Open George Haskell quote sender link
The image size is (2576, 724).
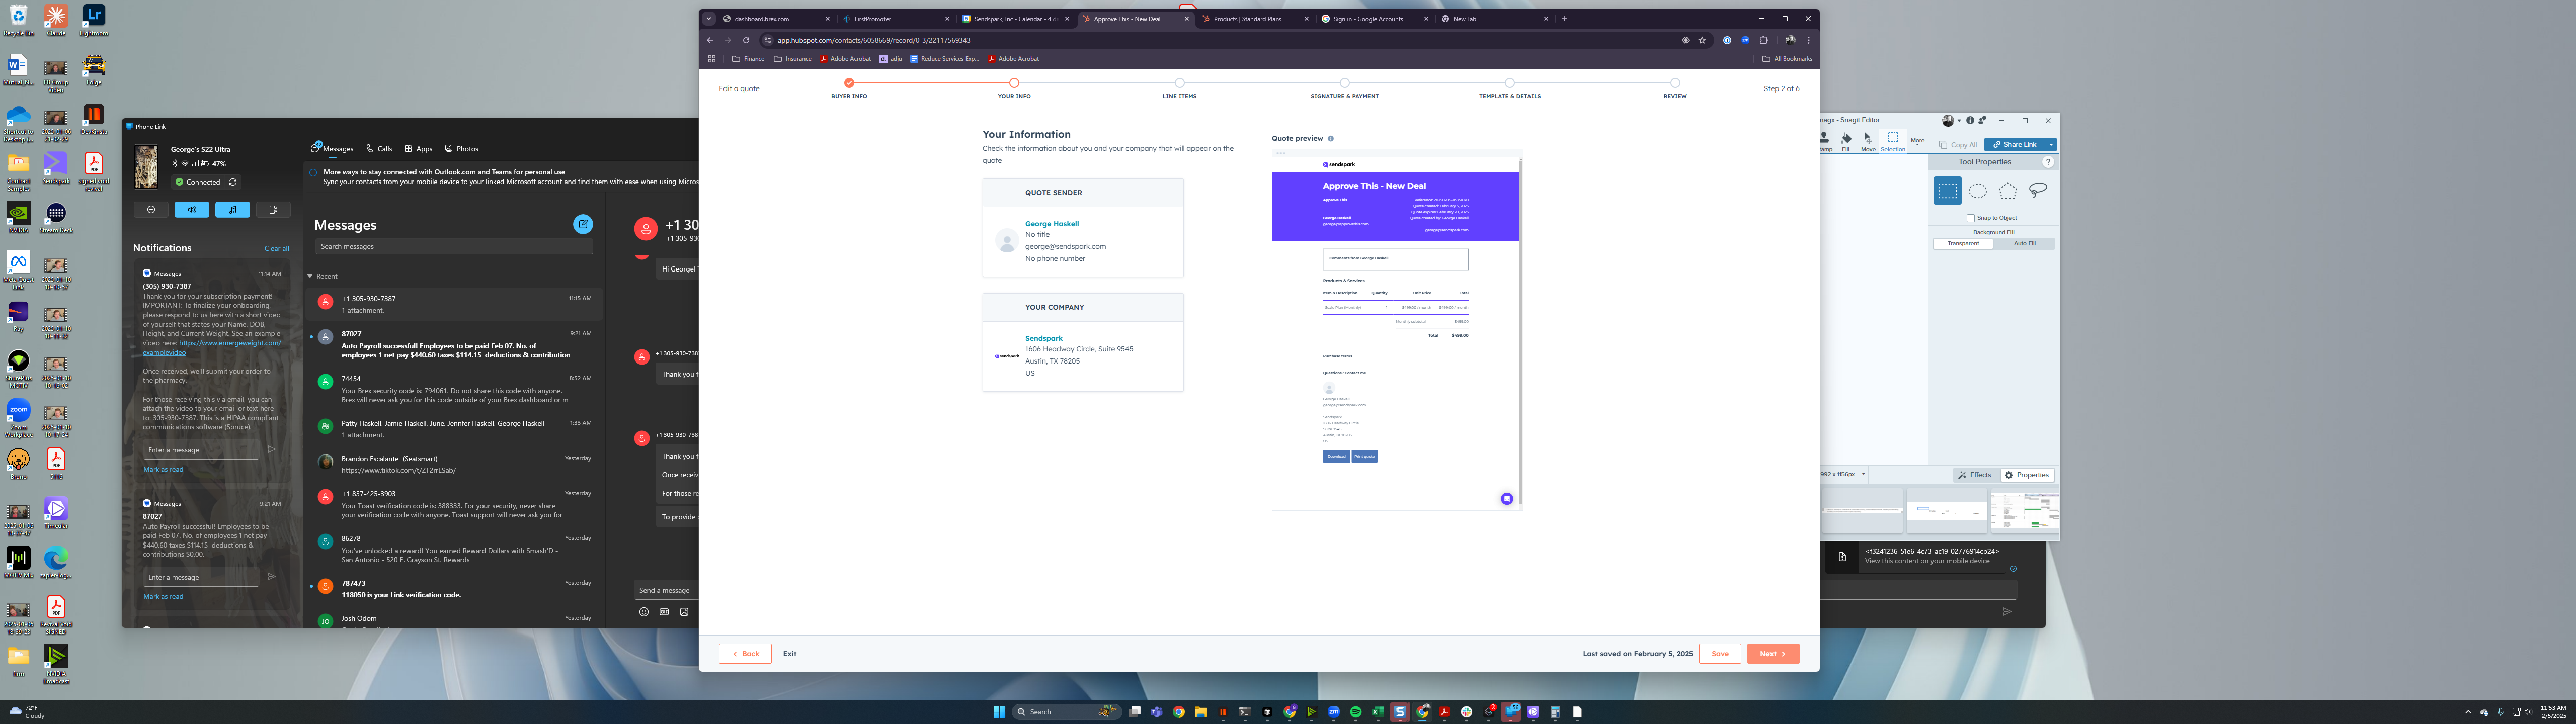[1052, 224]
